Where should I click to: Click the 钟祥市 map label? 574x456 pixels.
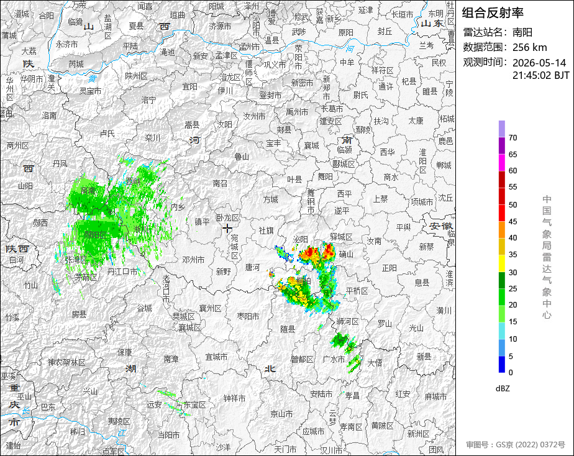[x=235, y=398]
